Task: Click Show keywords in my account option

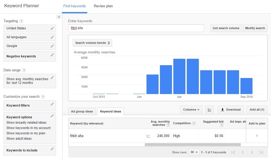Action: coord(28,128)
